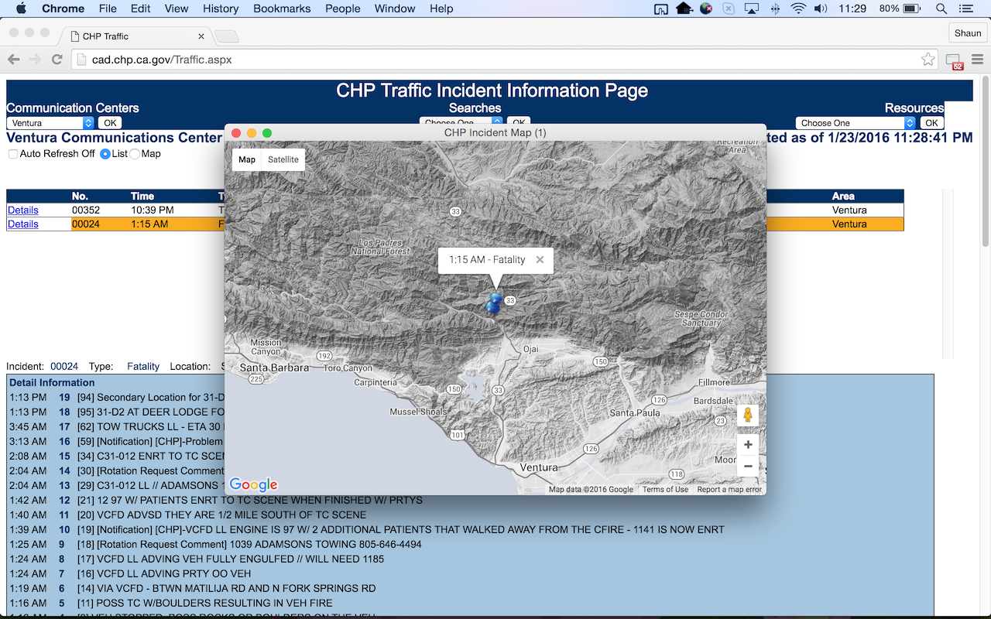This screenshot has width=991, height=619.
Task: Reload the page in Chrome
Action: 57,60
